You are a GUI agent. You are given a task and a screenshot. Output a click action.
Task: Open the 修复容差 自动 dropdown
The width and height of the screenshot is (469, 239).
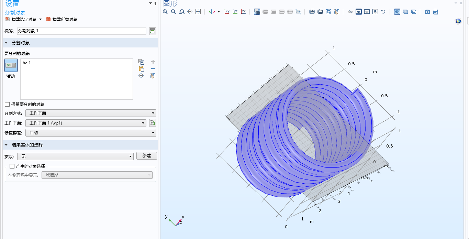[91, 133]
